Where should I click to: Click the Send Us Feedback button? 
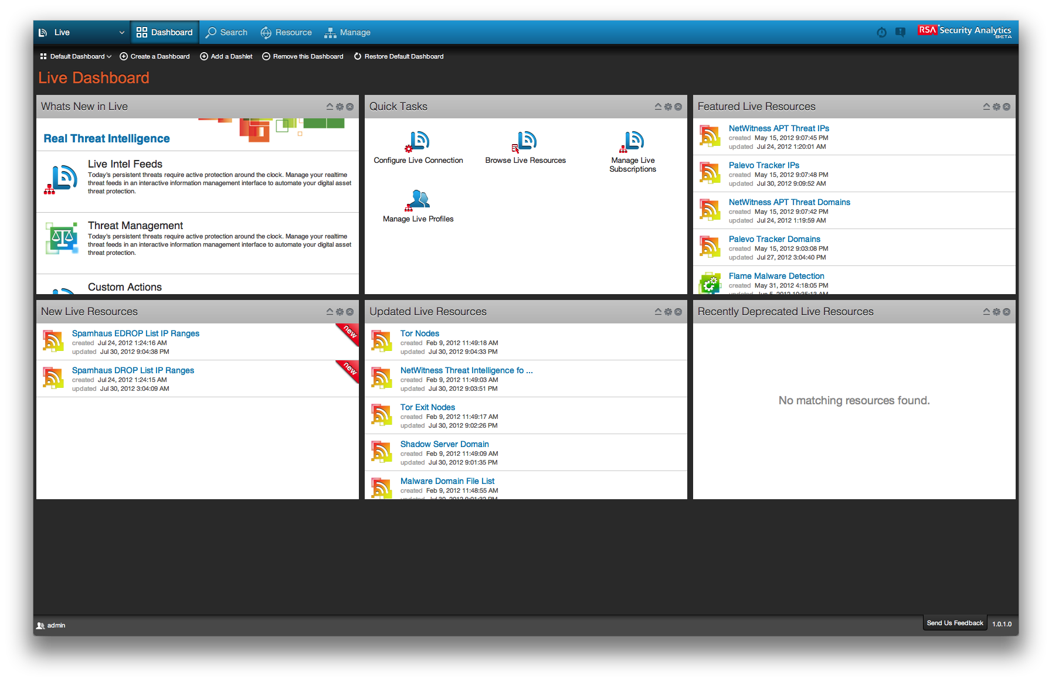(955, 623)
